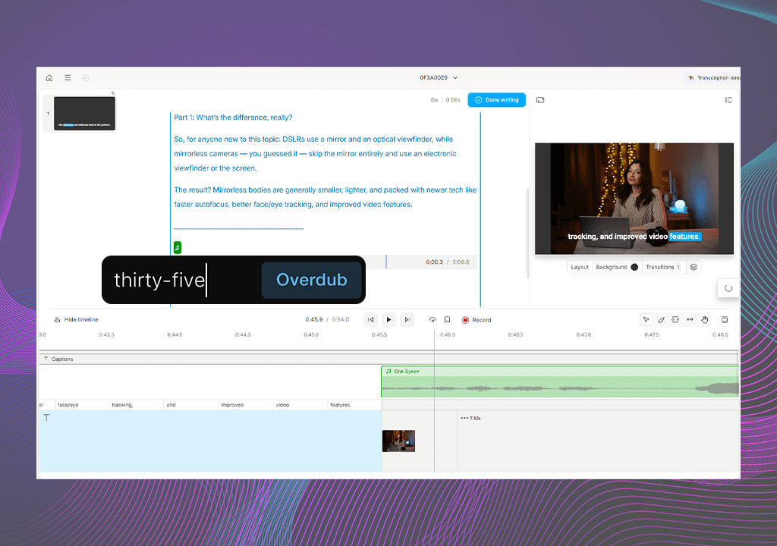
Task: Click the Captions track label
Action: click(x=58, y=359)
